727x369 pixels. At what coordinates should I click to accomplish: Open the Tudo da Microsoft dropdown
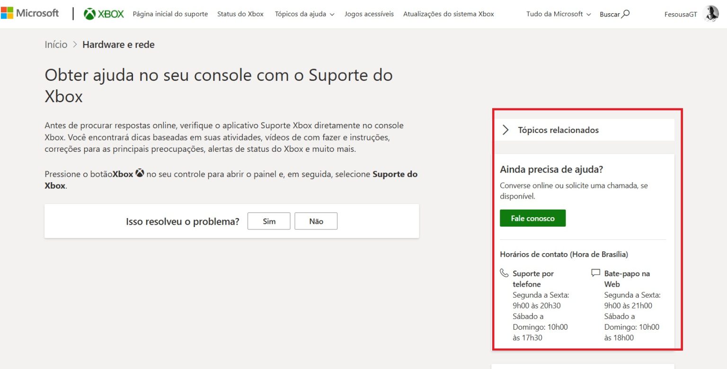555,14
